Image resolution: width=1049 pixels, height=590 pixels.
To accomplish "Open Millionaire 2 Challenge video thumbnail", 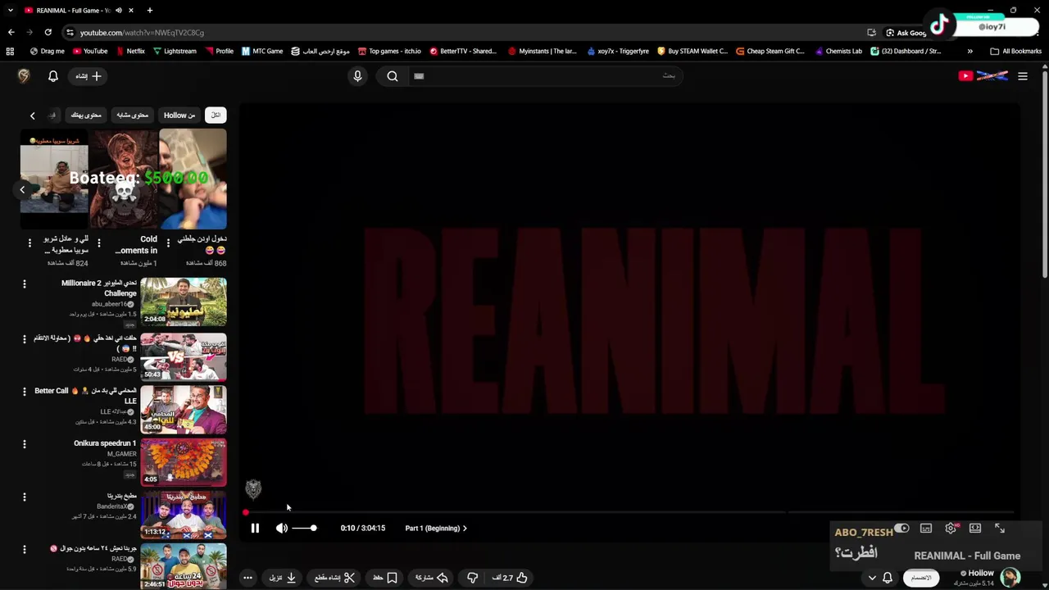I will pos(184,302).
